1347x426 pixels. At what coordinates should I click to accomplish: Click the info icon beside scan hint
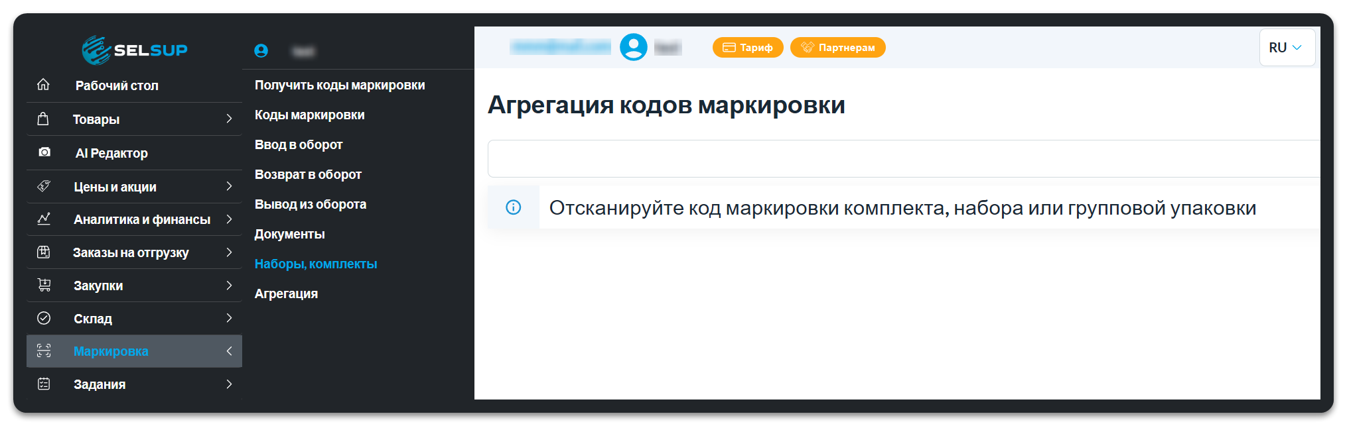click(514, 207)
